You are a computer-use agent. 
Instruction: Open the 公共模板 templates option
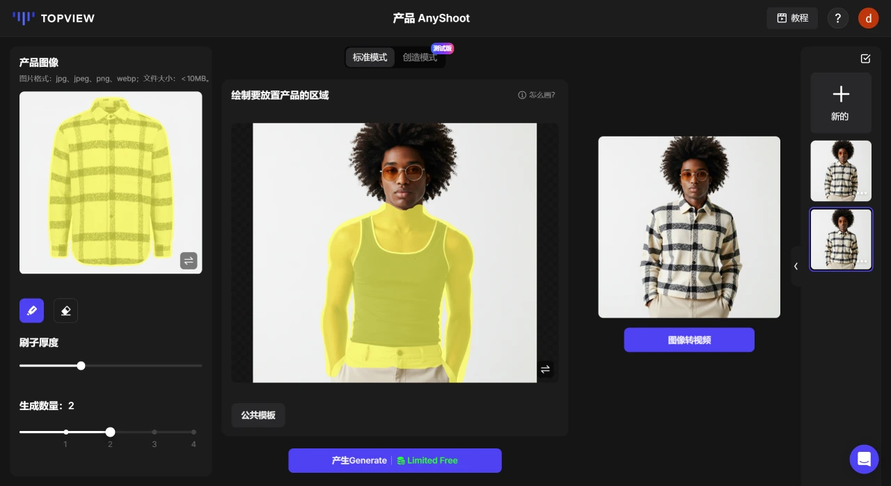pos(258,415)
